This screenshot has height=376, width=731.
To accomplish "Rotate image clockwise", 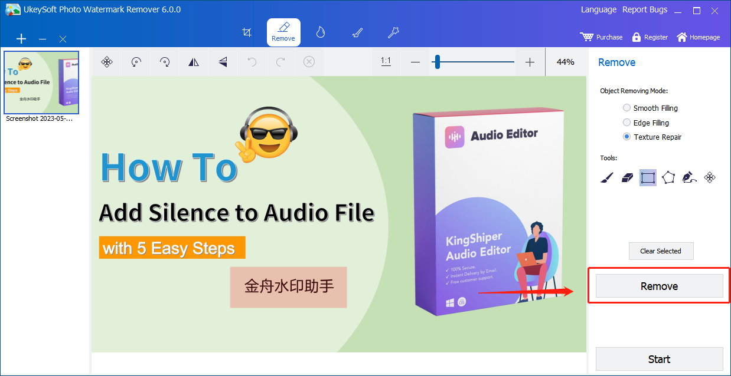I will (x=165, y=62).
